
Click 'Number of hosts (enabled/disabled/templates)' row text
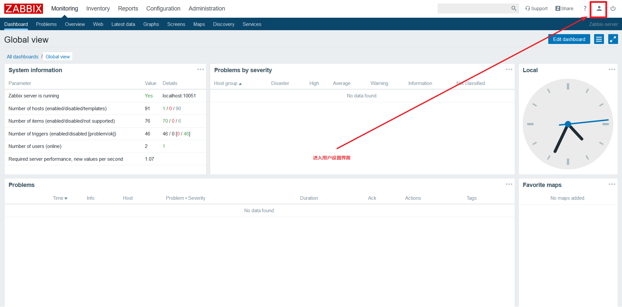coord(57,109)
